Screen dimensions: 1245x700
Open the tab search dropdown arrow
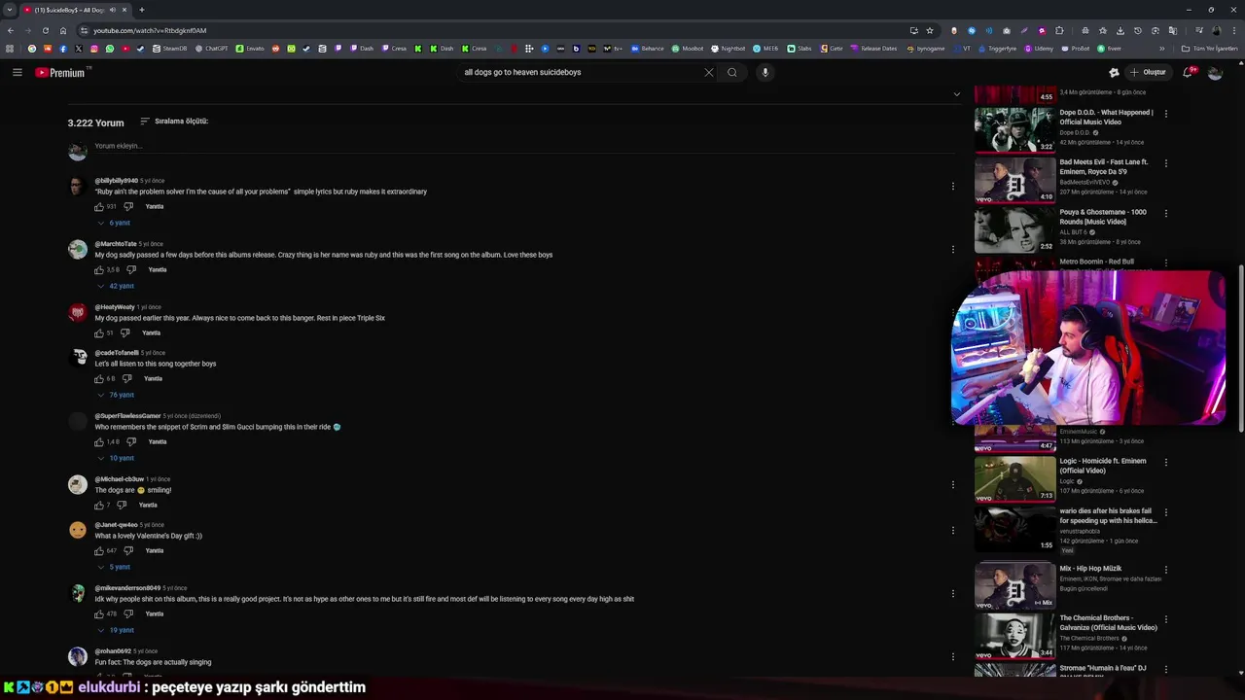[x=9, y=10]
